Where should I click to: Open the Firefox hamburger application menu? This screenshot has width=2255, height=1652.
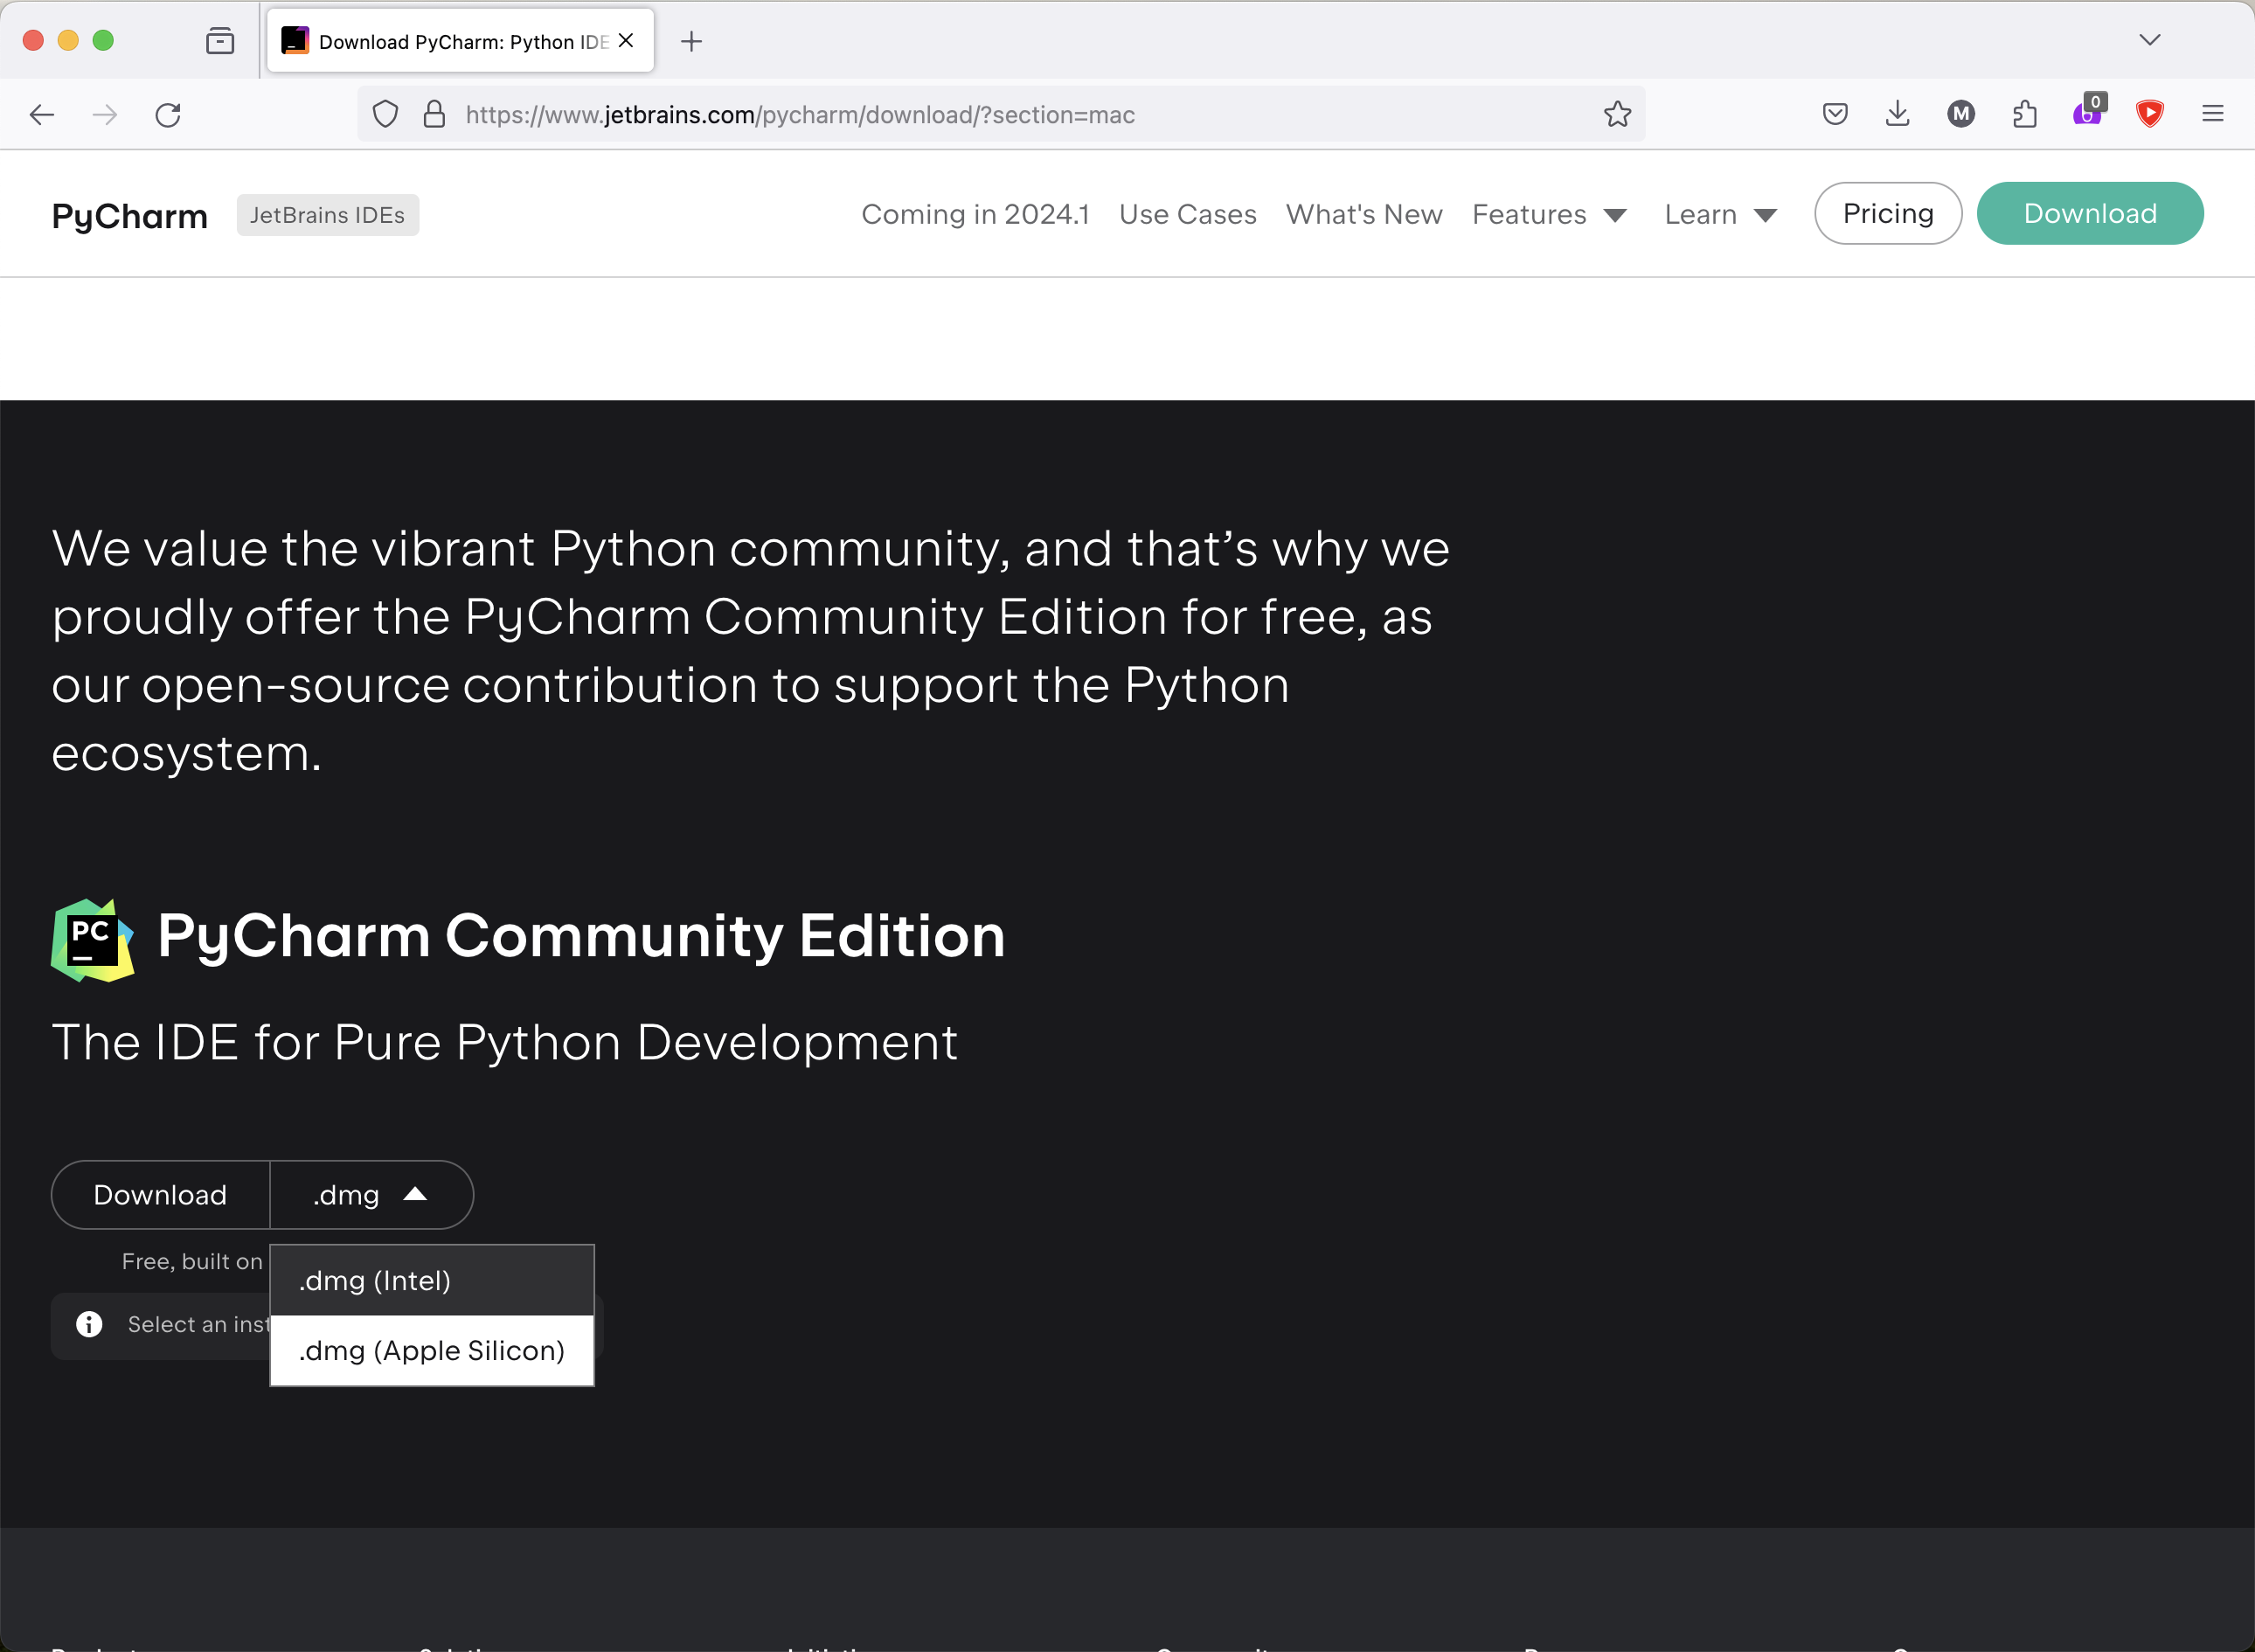tap(2212, 114)
